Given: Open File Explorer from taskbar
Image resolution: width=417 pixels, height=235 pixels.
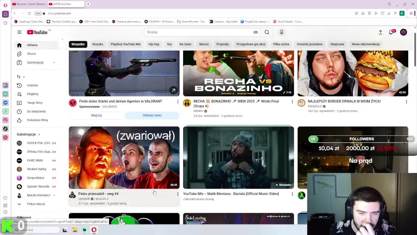Looking at the screenshot, I should (75, 230).
